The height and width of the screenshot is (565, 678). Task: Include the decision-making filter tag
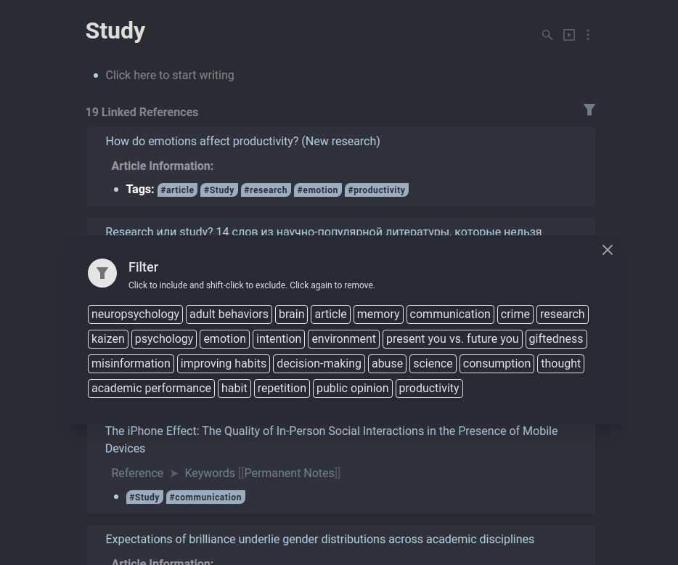(x=319, y=363)
